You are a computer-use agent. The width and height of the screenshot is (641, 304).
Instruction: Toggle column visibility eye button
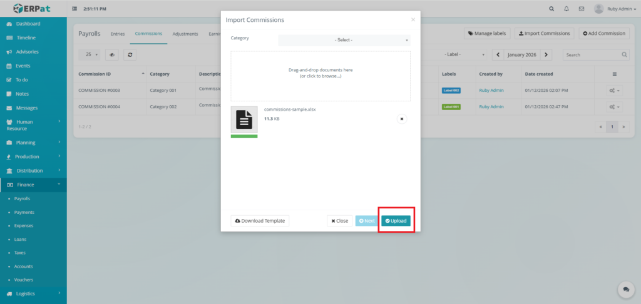(112, 55)
